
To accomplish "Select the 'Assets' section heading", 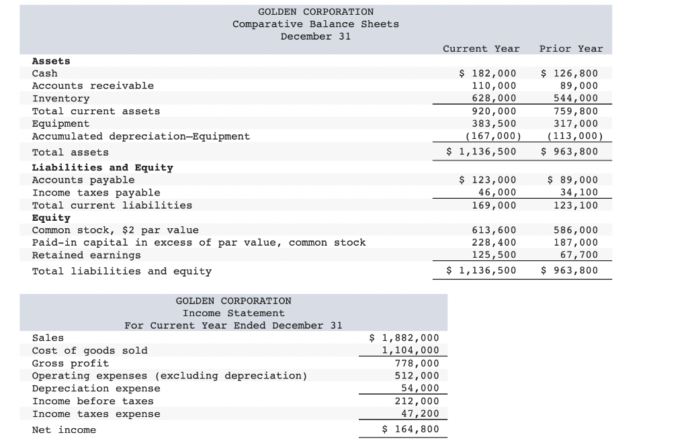I will tap(51, 61).
